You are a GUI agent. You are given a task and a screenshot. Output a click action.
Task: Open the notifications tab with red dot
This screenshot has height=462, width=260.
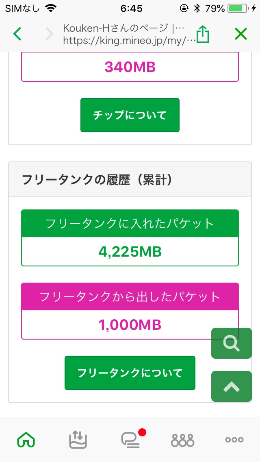(131, 440)
